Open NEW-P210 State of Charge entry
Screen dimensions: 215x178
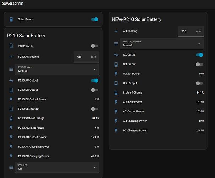coord(158,93)
